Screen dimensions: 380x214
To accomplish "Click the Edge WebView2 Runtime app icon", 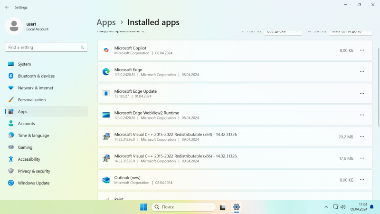I will [x=106, y=115].
